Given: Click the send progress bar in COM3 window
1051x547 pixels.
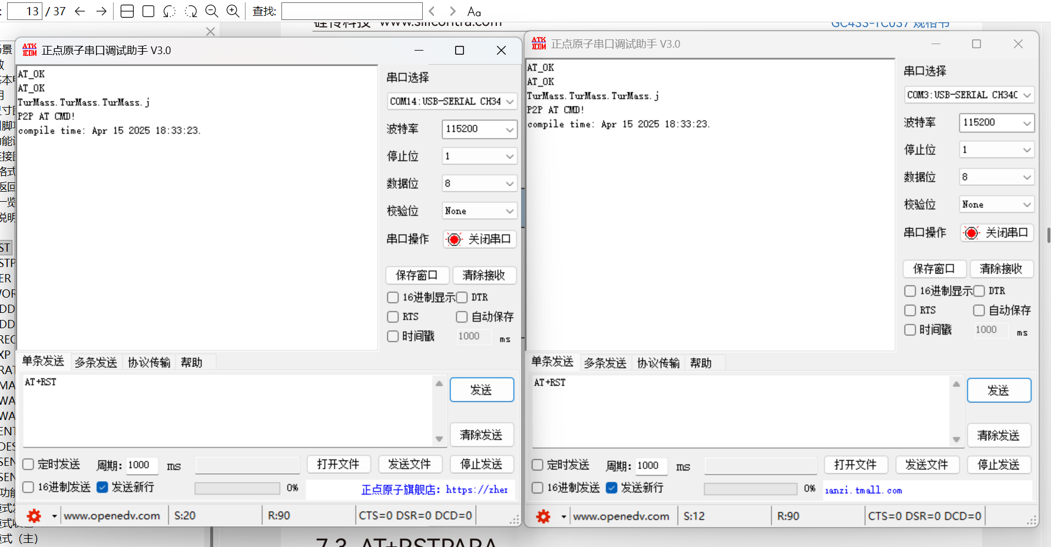Looking at the screenshot, I should click(x=751, y=489).
